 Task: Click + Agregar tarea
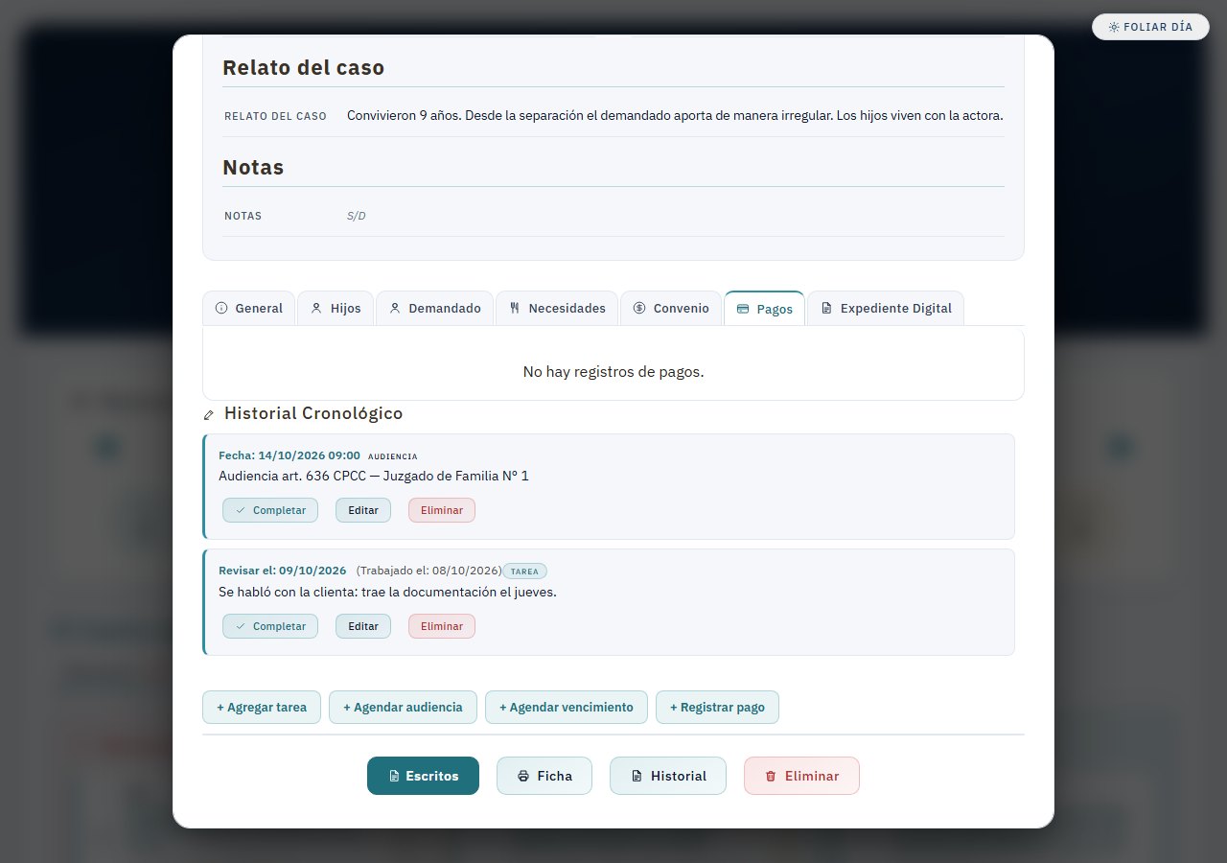pyautogui.click(x=262, y=707)
